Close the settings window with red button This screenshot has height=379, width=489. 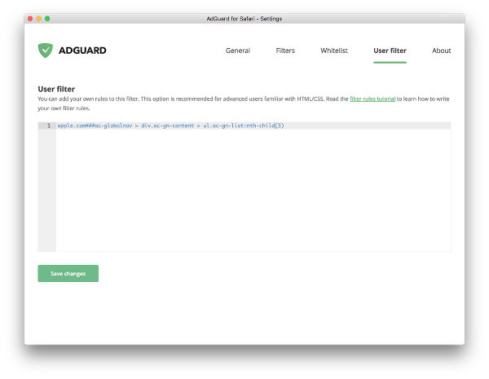31,18
